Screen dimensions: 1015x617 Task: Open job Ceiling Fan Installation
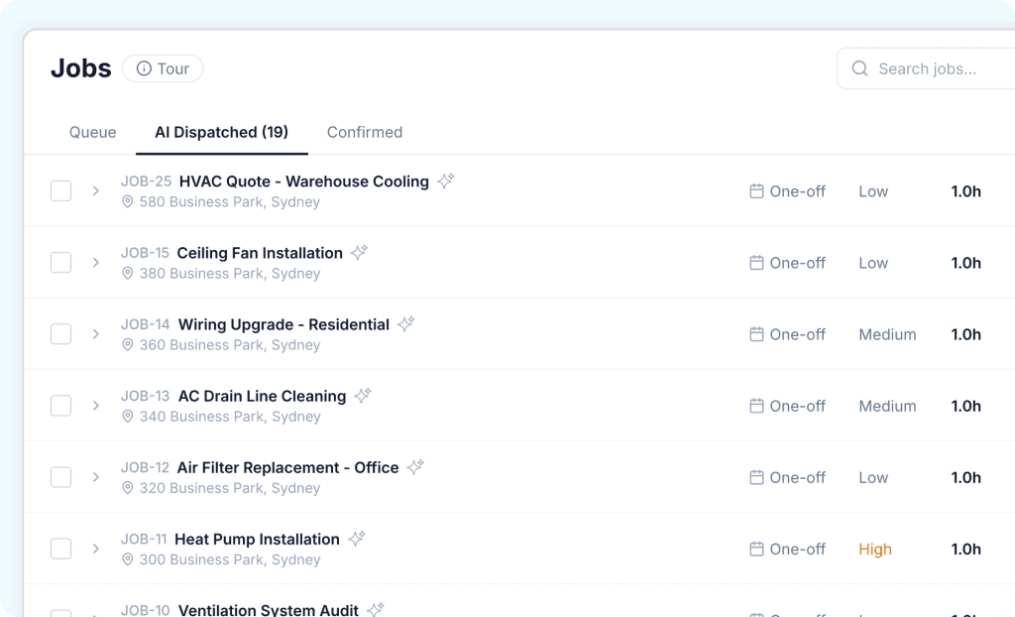[260, 253]
